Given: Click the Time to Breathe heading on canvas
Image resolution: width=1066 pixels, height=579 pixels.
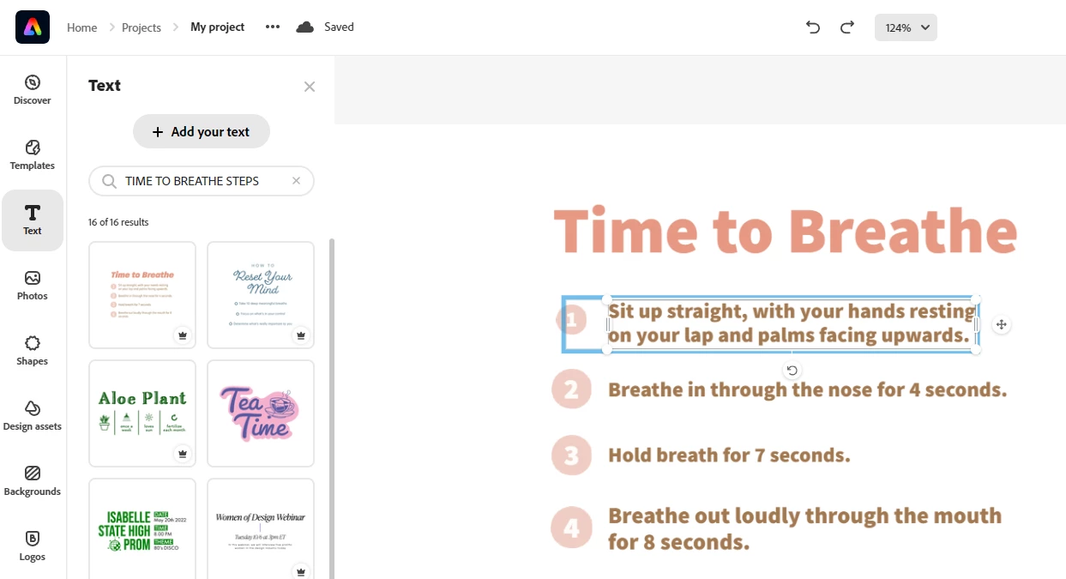Looking at the screenshot, I should point(786,230).
